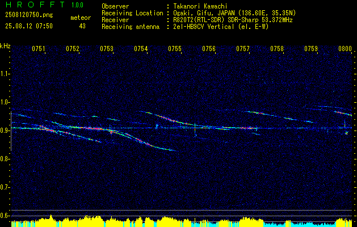Click the 0800 time marker
Screen dimensions: 357x227
click(345, 49)
